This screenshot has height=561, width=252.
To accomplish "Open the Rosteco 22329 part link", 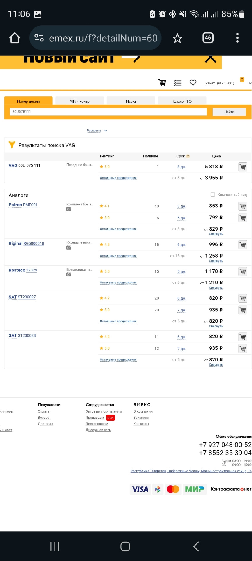I will click(x=32, y=270).
